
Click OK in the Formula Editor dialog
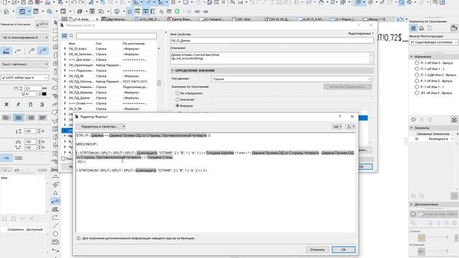(x=344, y=249)
